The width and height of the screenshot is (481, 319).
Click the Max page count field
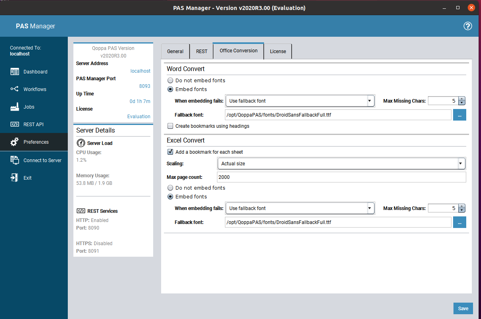click(341, 177)
